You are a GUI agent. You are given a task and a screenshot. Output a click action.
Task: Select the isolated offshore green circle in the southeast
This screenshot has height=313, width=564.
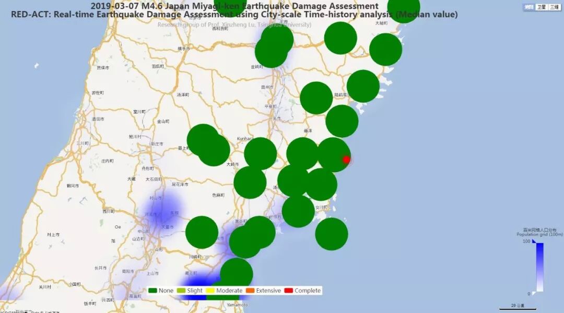tap(332, 234)
